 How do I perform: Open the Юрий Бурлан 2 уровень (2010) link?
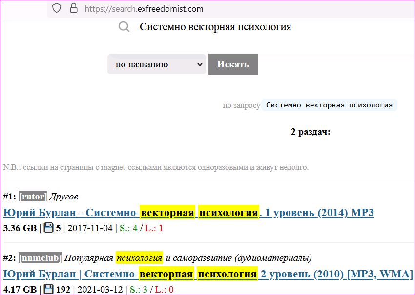(208, 274)
